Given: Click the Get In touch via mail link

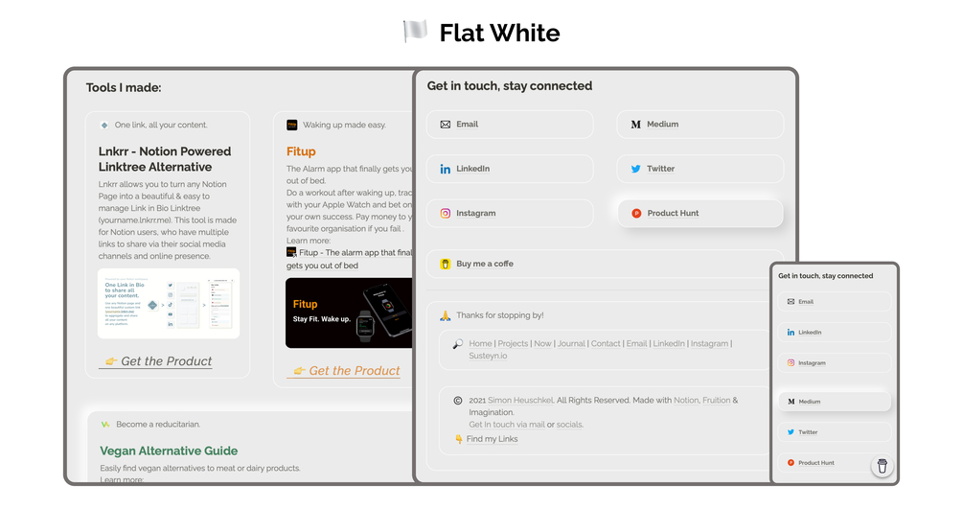Looking at the screenshot, I should tap(507, 424).
